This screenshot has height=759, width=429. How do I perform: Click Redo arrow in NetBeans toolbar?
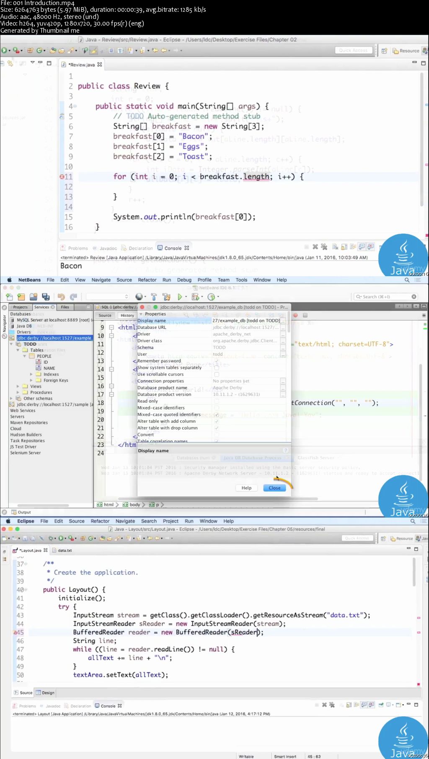73,297
